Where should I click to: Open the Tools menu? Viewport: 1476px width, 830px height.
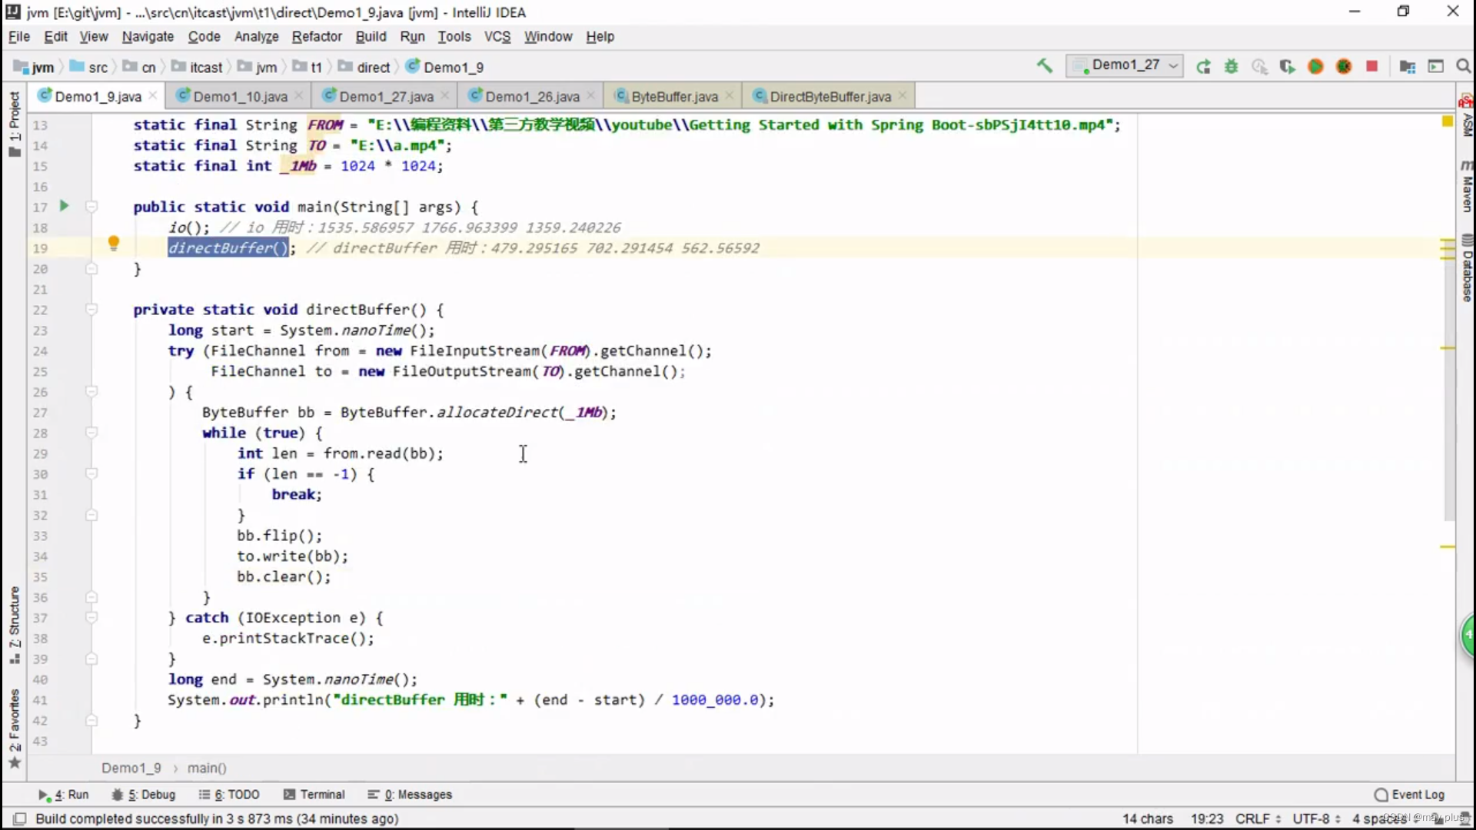click(454, 36)
